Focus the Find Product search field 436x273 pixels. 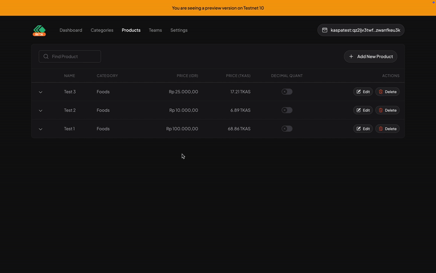tap(74, 56)
